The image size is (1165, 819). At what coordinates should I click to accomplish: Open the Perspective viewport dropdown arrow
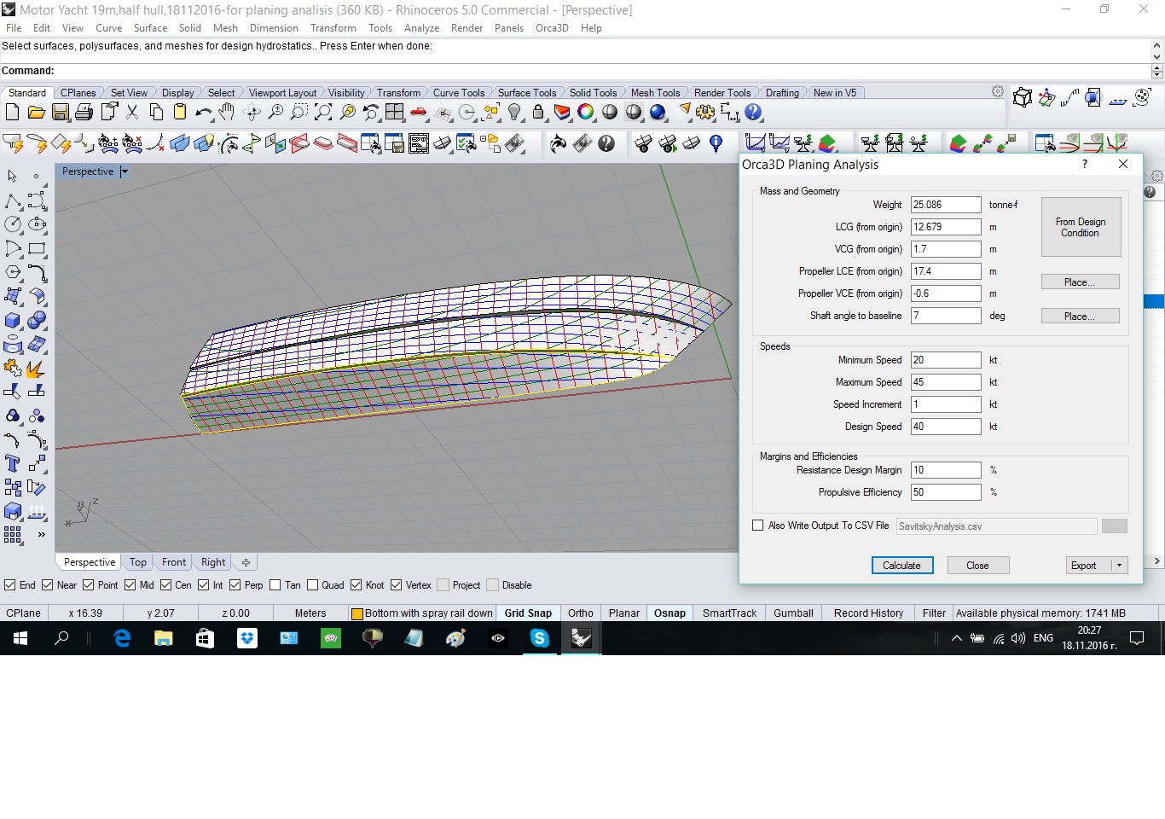pyautogui.click(x=125, y=171)
